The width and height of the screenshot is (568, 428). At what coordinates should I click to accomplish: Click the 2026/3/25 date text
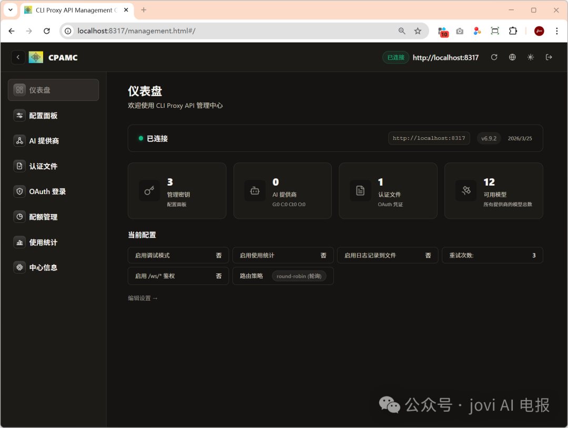pyautogui.click(x=520, y=138)
